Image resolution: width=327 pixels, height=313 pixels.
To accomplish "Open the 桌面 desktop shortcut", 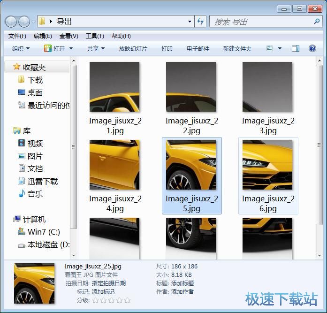I will click(35, 93).
